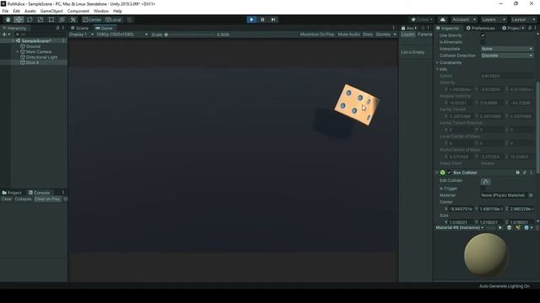
Task: Switch to the Inspector tab
Action: coord(448,28)
